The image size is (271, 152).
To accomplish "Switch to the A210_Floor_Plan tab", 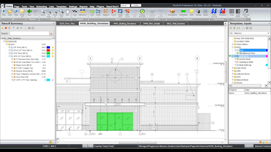I will 67,23.
